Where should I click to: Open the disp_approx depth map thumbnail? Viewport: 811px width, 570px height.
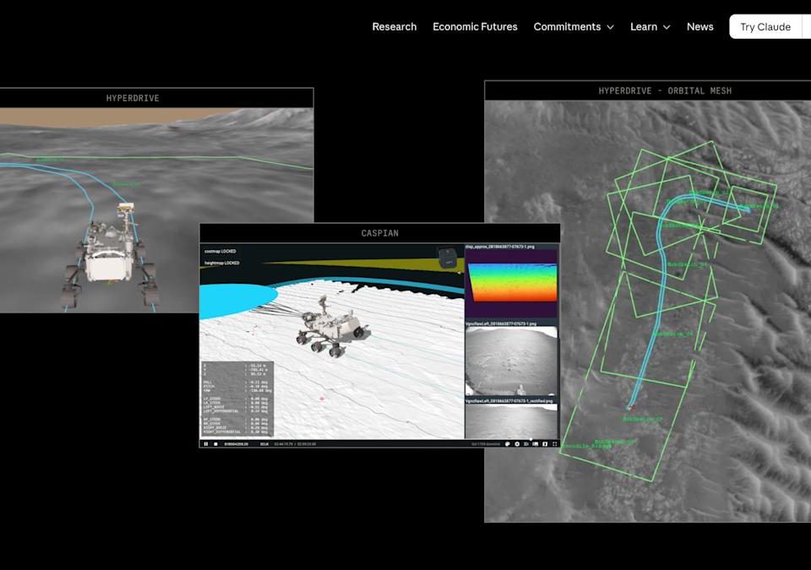[x=513, y=279]
